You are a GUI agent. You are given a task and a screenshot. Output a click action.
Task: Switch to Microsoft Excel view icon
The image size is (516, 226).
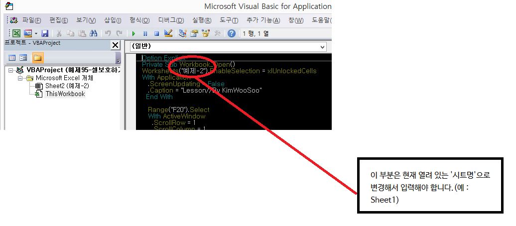16,33
